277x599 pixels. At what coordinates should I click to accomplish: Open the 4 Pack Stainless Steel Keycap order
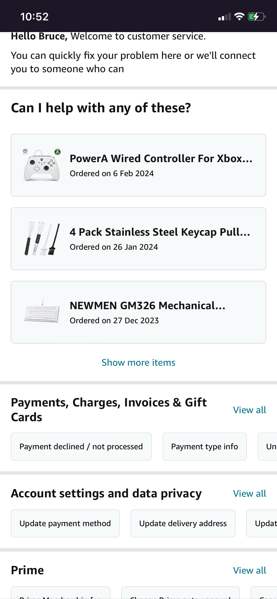click(160, 239)
